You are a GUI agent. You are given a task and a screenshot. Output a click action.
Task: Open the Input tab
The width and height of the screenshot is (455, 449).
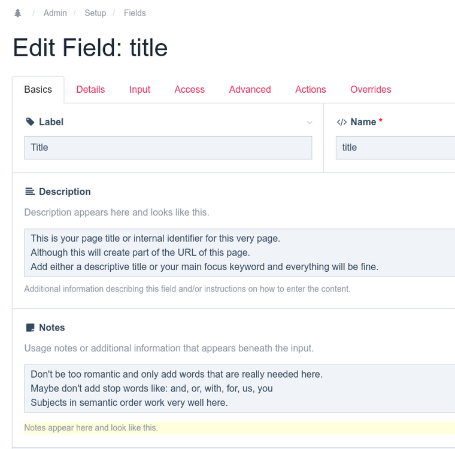[139, 90]
